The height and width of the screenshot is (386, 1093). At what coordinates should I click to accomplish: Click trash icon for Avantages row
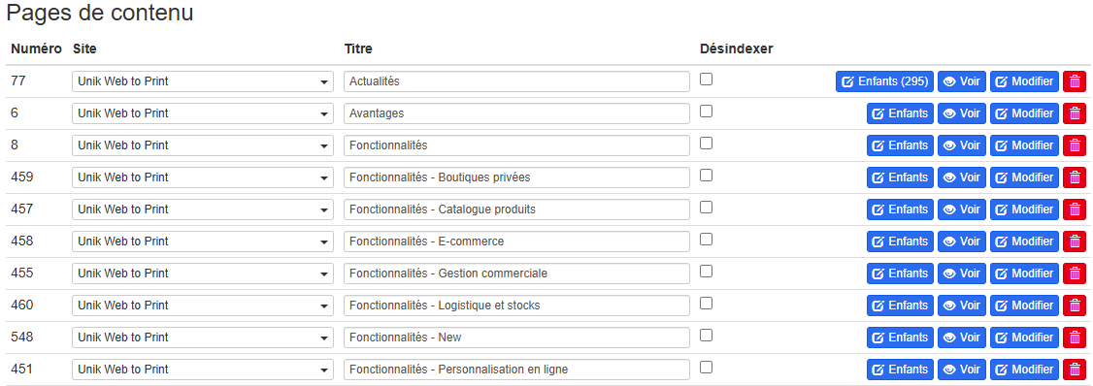coord(1075,113)
